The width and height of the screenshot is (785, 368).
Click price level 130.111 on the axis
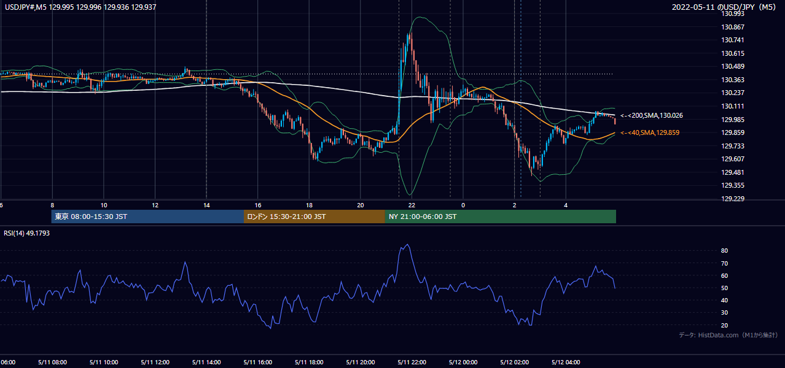pyautogui.click(x=734, y=106)
